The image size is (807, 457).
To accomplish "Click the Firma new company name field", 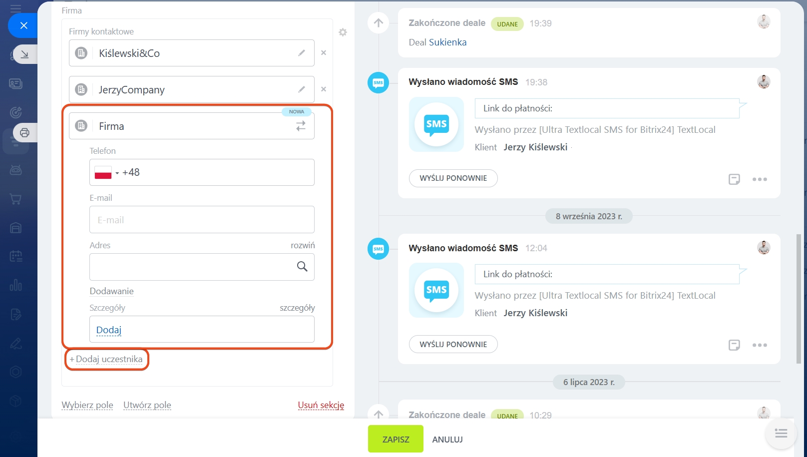I will pos(192,126).
